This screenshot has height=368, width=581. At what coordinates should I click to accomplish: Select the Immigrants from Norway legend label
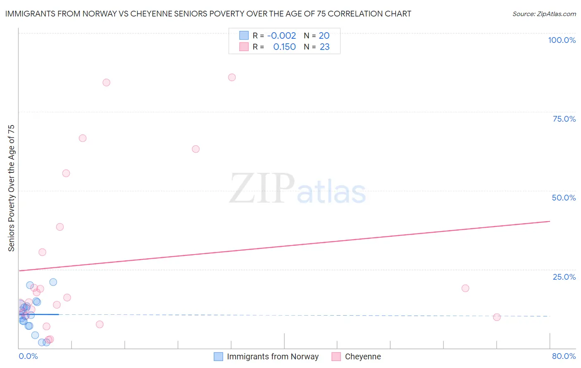pos(273,356)
